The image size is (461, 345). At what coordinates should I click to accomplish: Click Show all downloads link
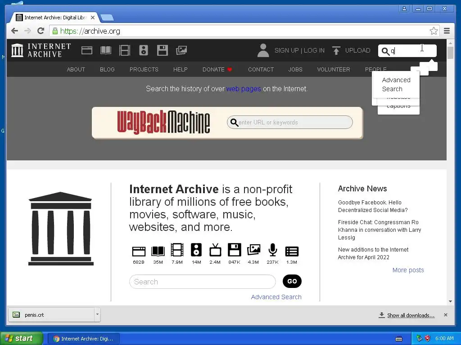411,315
